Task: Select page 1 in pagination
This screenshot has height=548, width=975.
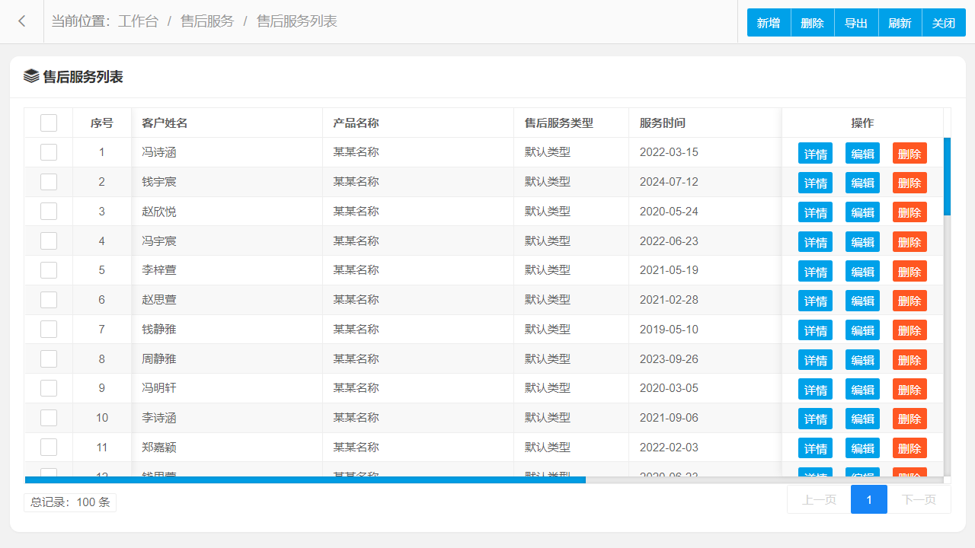Action: pyautogui.click(x=869, y=499)
